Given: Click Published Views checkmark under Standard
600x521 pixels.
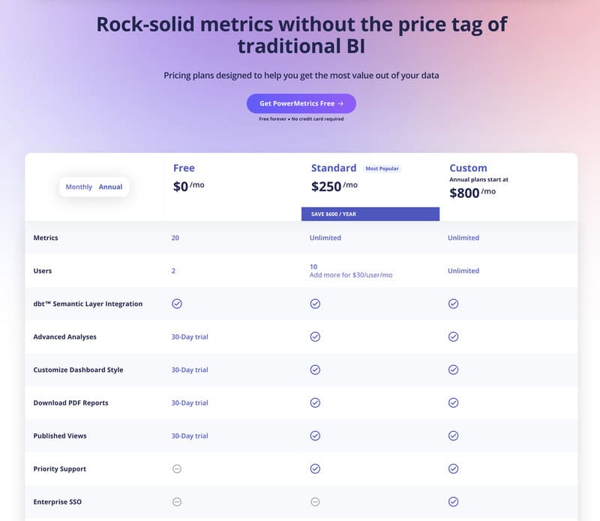Looking at the screenshot, I should point(315,436).
